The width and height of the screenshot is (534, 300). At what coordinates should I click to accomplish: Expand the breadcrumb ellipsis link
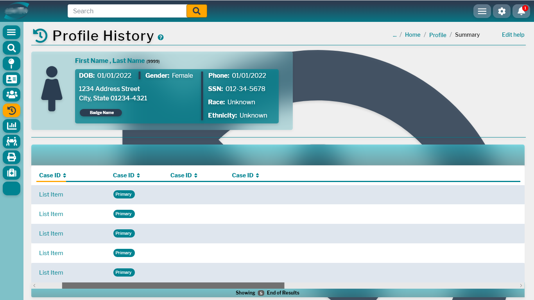[x=394, y=35]
